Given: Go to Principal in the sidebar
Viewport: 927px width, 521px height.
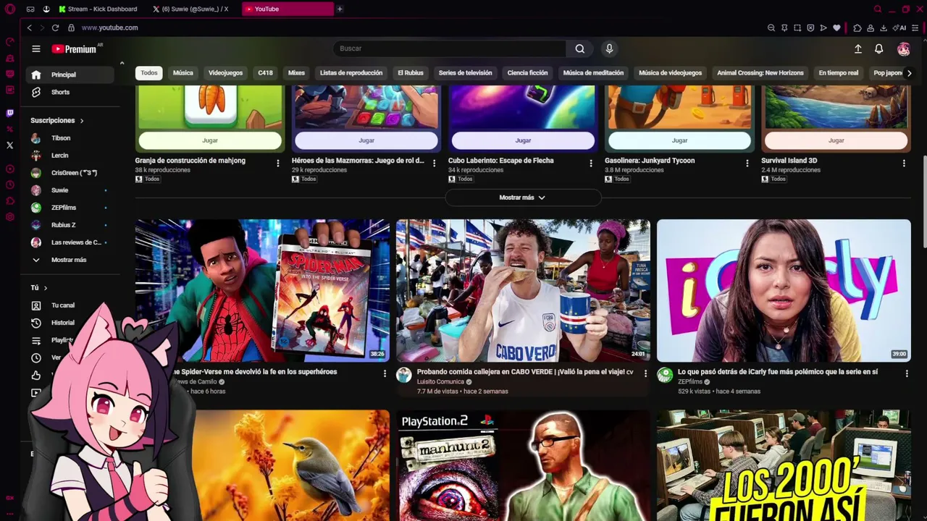Looking at the screenshot, I should 70,75.
